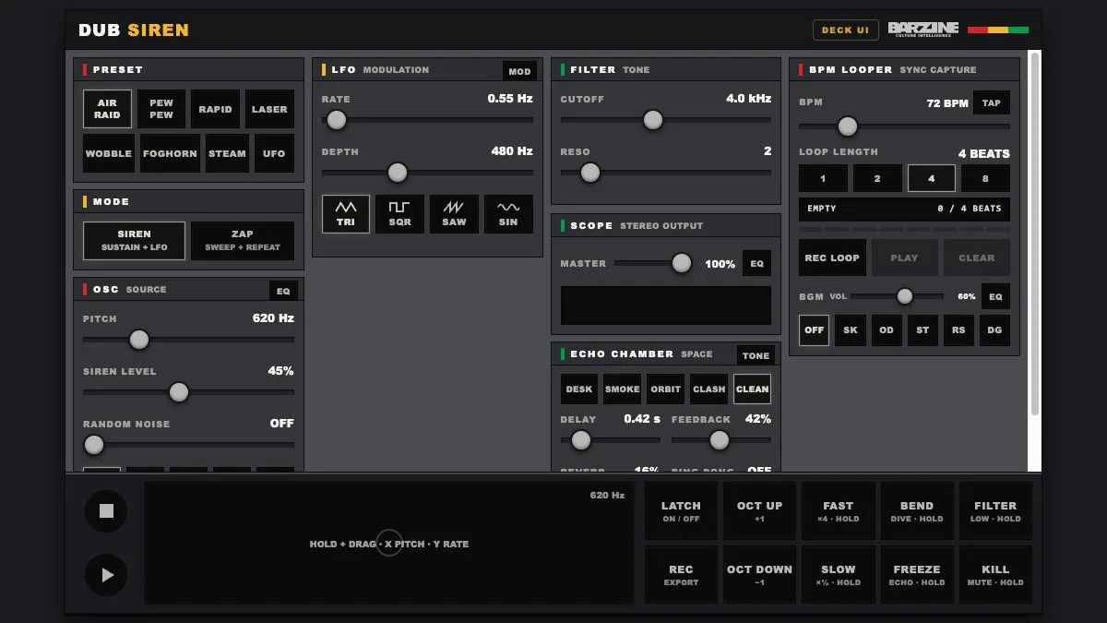Click the looper CLEAR button
Image resolution: width=1107 pixels, height=623 pixels.
(977, 258)
